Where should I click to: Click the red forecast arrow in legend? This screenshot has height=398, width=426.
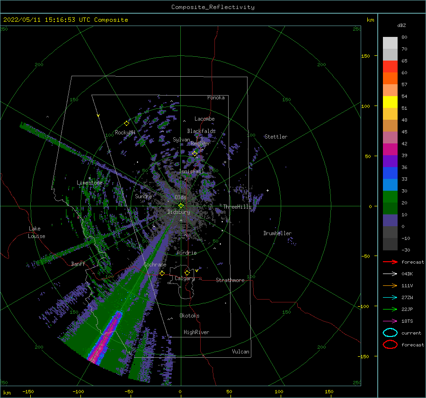coord(390,262)
